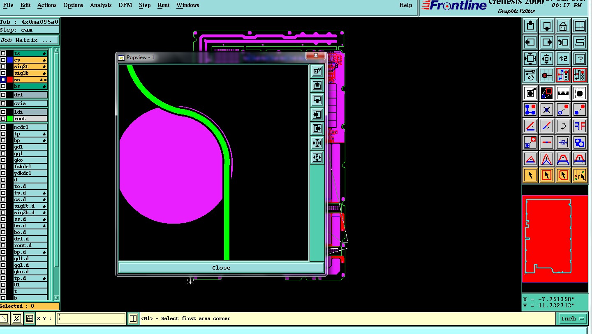
Task: Click the Popview pan right icon
Action: point(317,128)
